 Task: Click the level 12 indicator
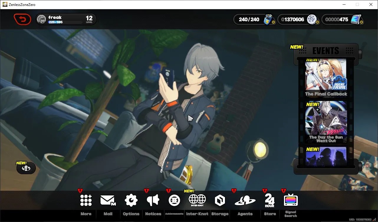(x=89, y=19)
